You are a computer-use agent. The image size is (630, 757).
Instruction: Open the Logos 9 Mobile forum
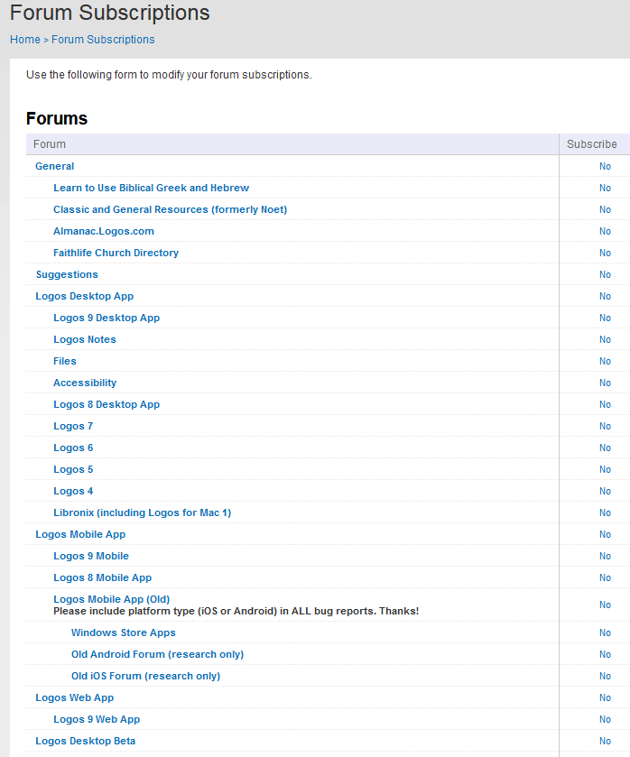pos(91,556)
